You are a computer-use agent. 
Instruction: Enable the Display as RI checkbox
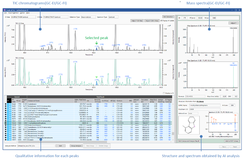point(164,93)
